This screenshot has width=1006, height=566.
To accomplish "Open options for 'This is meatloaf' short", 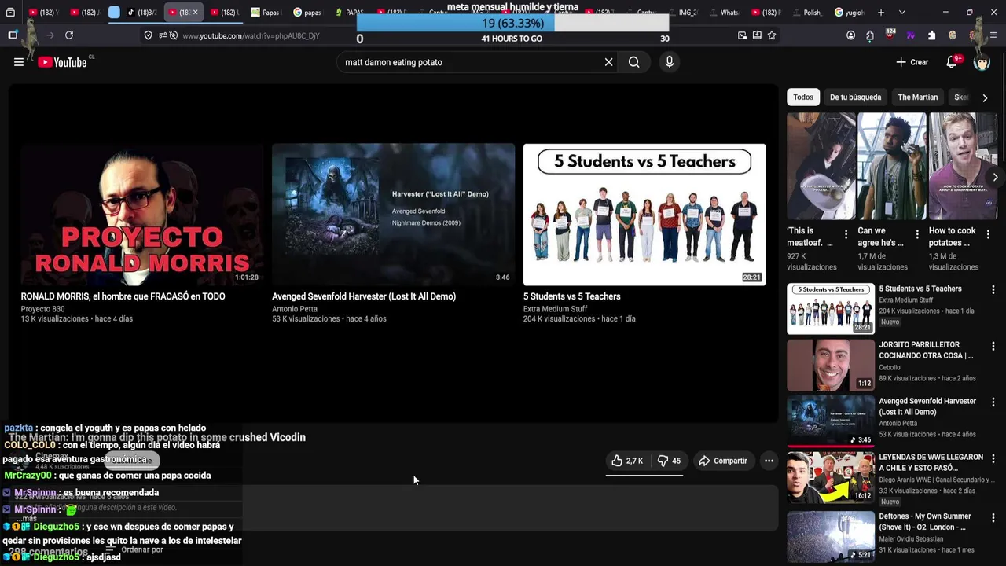I will point(846,234).
